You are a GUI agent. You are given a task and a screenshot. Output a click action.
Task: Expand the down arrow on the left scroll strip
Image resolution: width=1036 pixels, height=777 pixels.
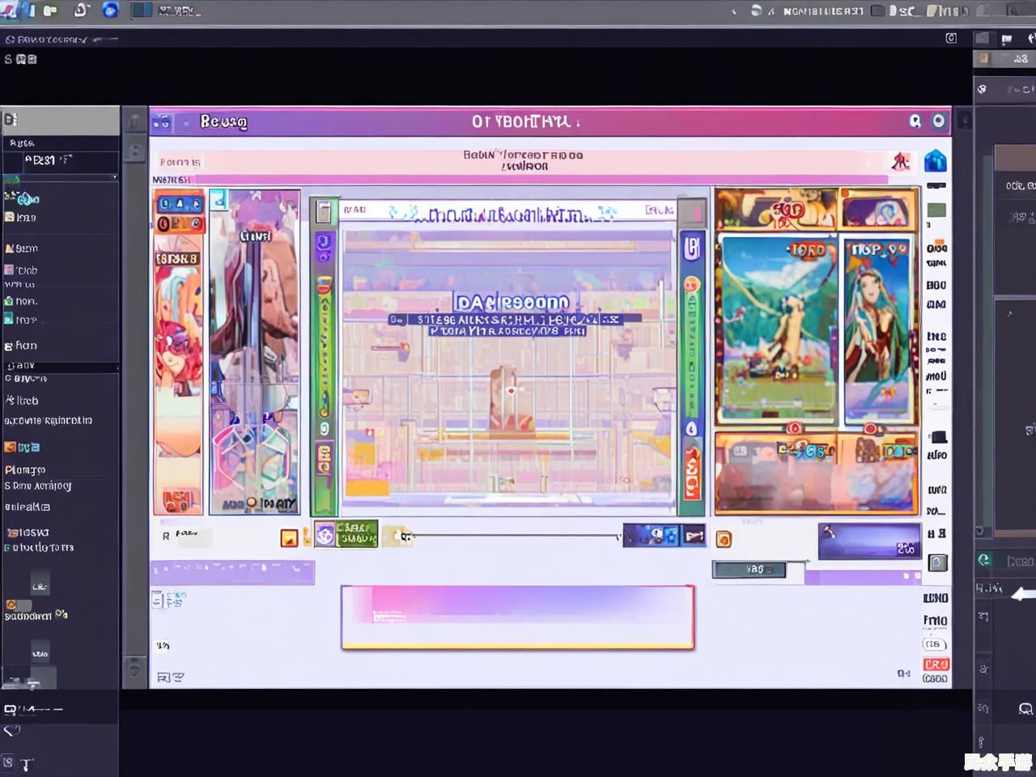coord(134,670)
